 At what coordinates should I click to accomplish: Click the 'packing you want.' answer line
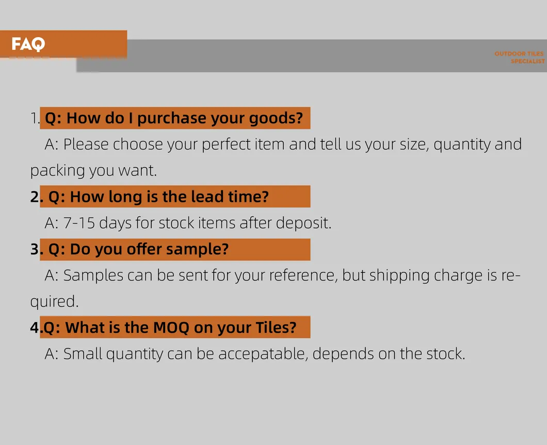click(x=93, y=170)
